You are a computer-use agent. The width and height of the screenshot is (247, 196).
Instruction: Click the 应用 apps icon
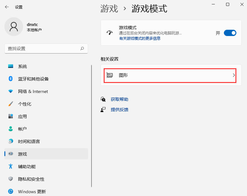tap(11, 116)
